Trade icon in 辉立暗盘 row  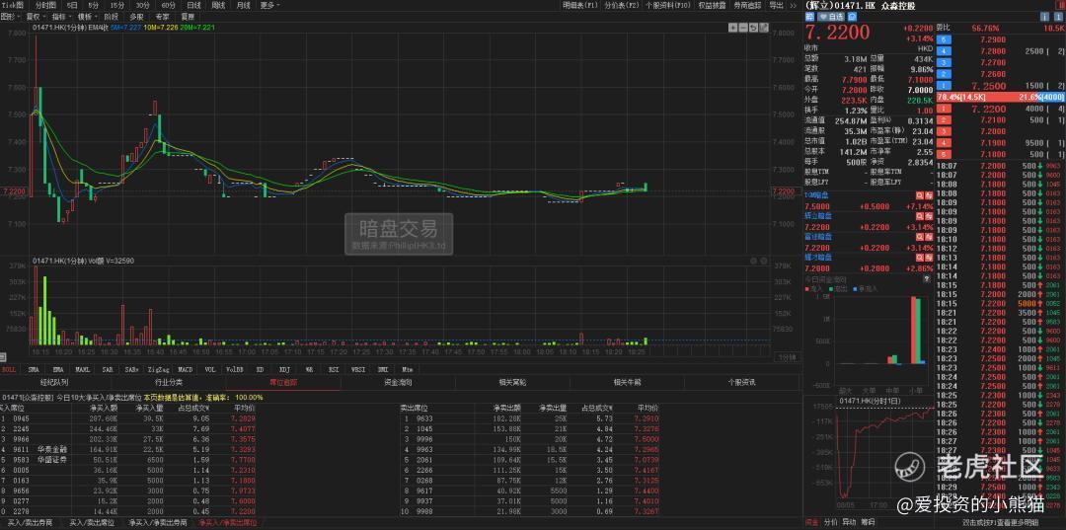[929, 216]
